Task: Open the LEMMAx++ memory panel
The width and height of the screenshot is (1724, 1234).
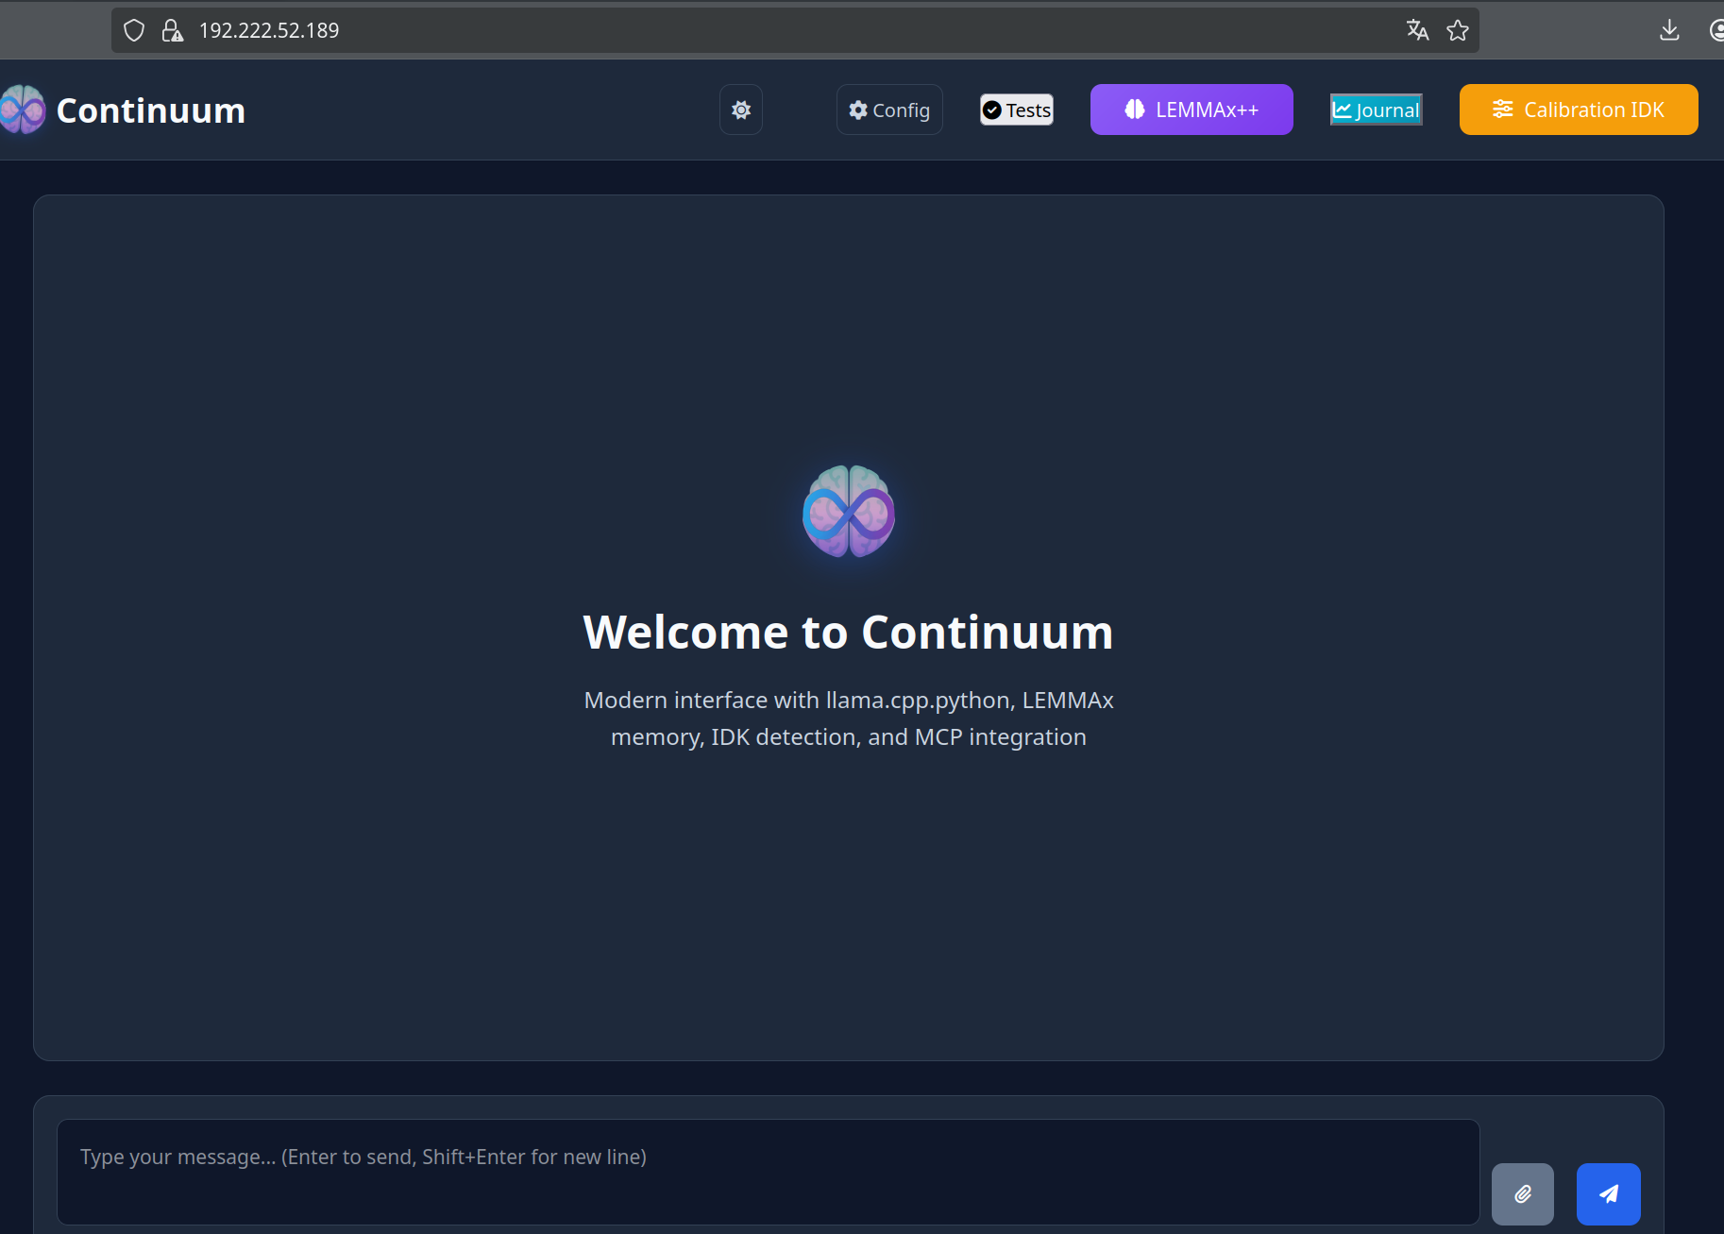Action: (x=1192, y=110)
